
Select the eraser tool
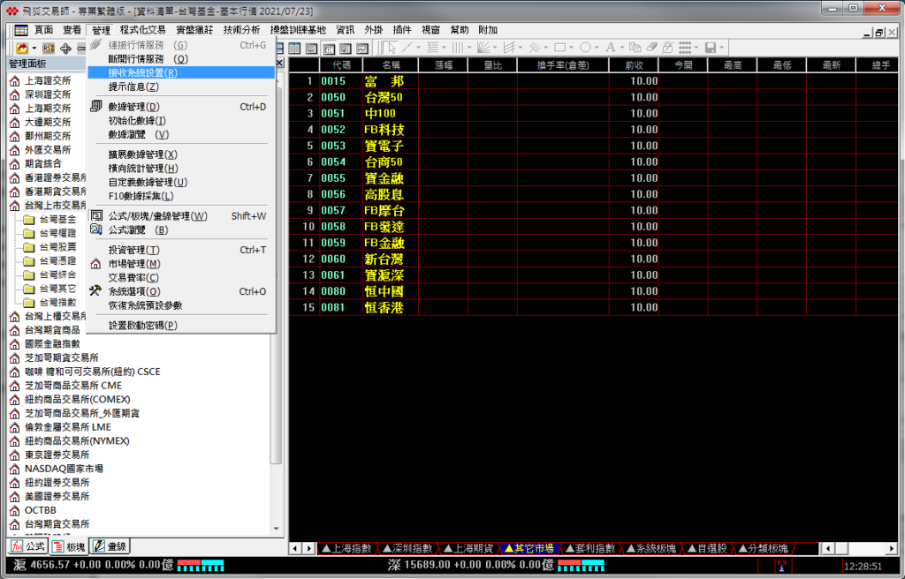pyautogui.click(x=651, y=48)
